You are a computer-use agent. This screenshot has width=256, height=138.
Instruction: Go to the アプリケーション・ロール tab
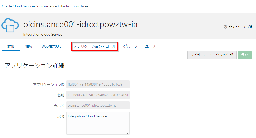95,46
